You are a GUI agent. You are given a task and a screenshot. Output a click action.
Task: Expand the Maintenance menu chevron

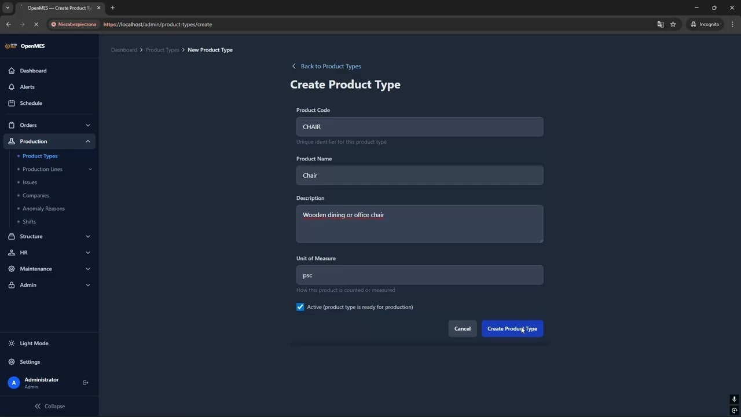(x=88, y=269)
